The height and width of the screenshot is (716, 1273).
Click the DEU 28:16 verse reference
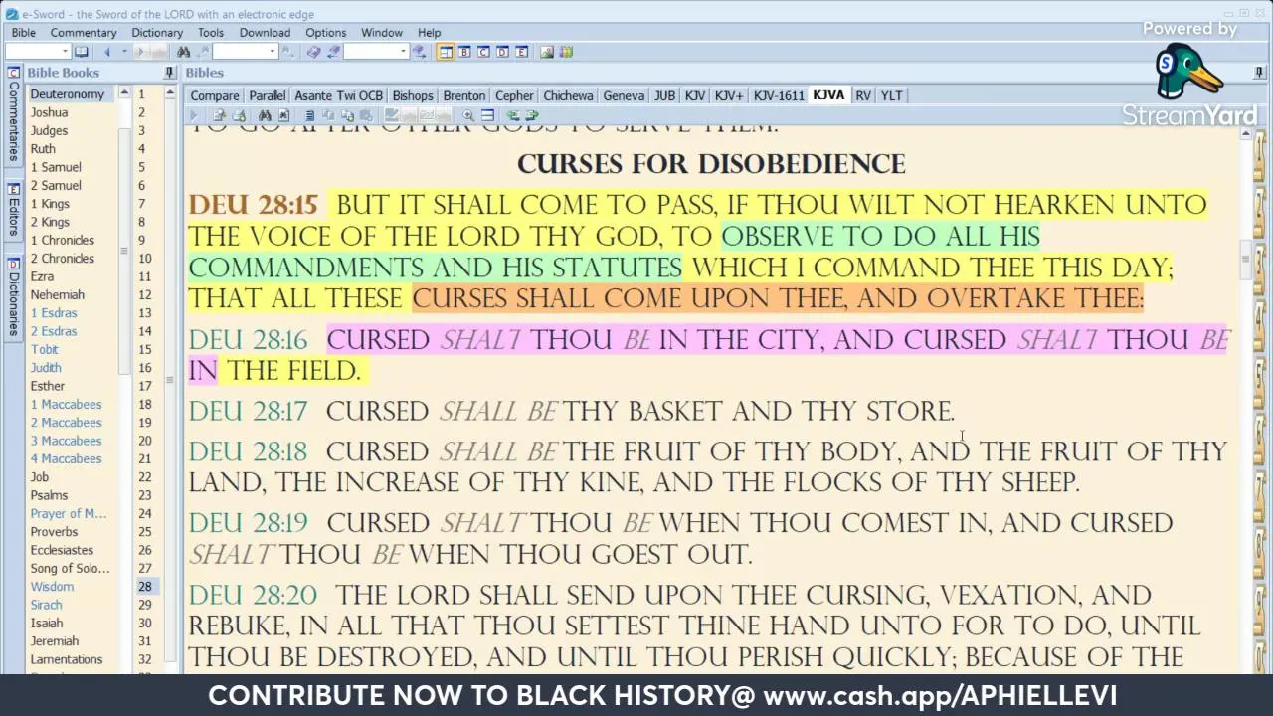click(249, 340)
